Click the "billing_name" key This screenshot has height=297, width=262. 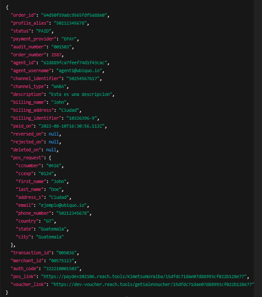pos(29,103)
